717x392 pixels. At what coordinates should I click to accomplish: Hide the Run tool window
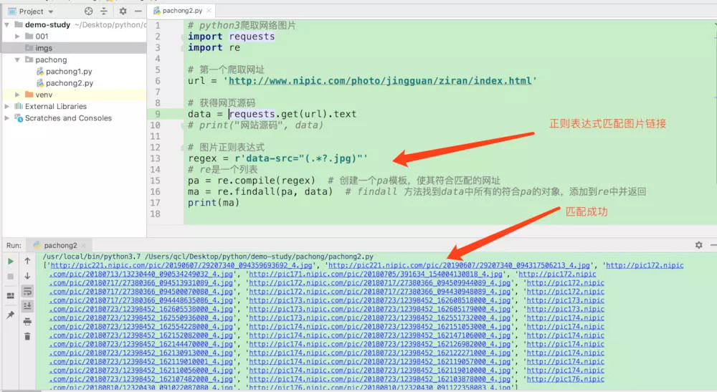coord(714,245)
